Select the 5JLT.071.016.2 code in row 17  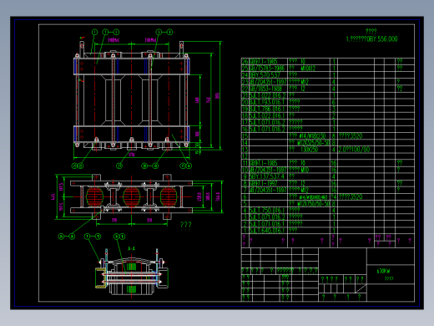(267, 122)
